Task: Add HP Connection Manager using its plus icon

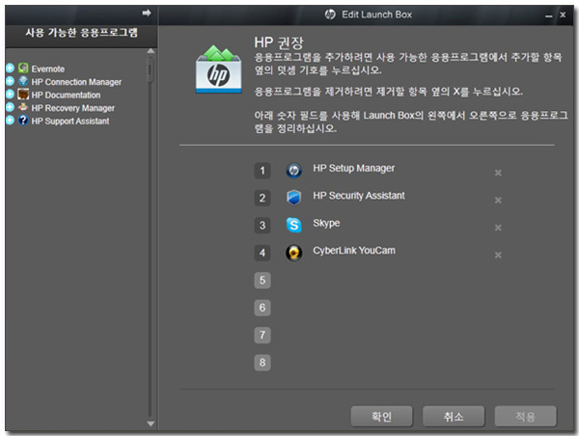Action: coord(10,81)
